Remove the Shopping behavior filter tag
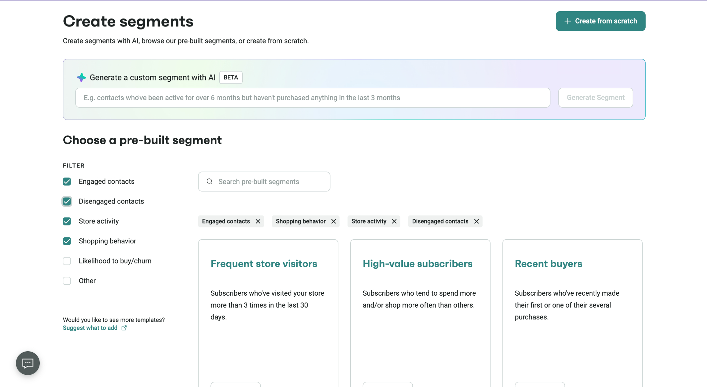707x387 pixels. coord(333,221)
